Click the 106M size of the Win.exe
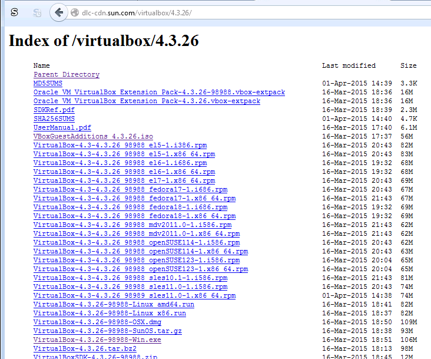431x359 pixels. pyautogui.click(x=409, y=340)
